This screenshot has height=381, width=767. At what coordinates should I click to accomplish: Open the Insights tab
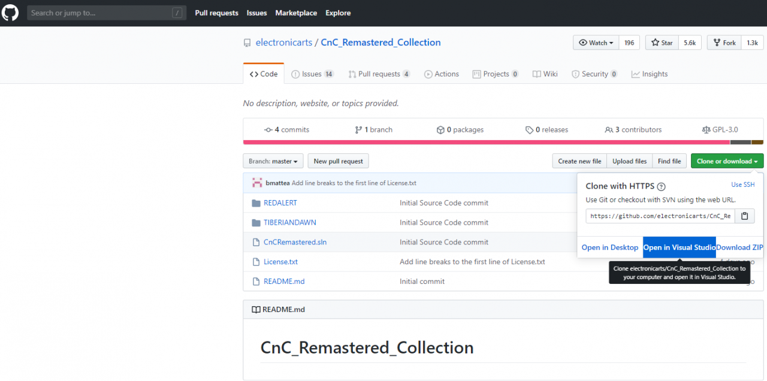649,74
